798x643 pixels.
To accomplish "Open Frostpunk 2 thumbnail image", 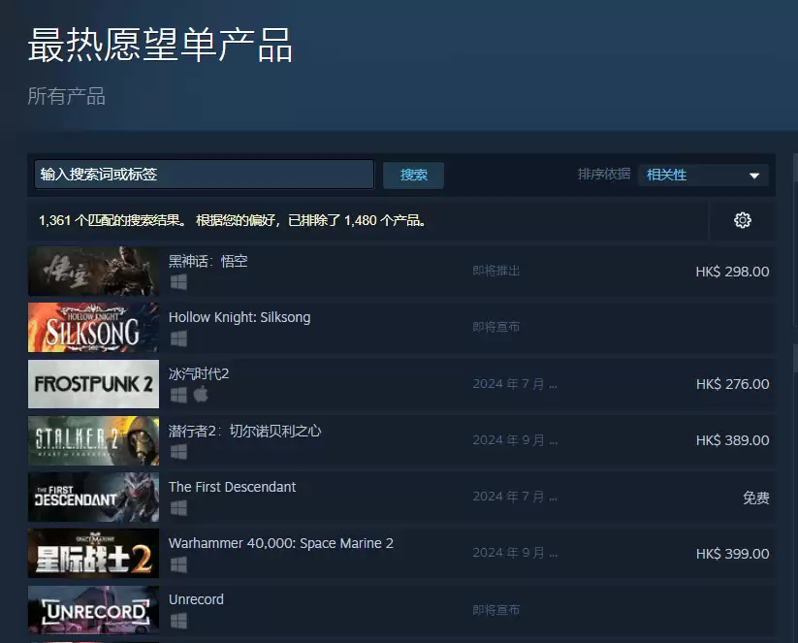I will [x=93, y=384].
